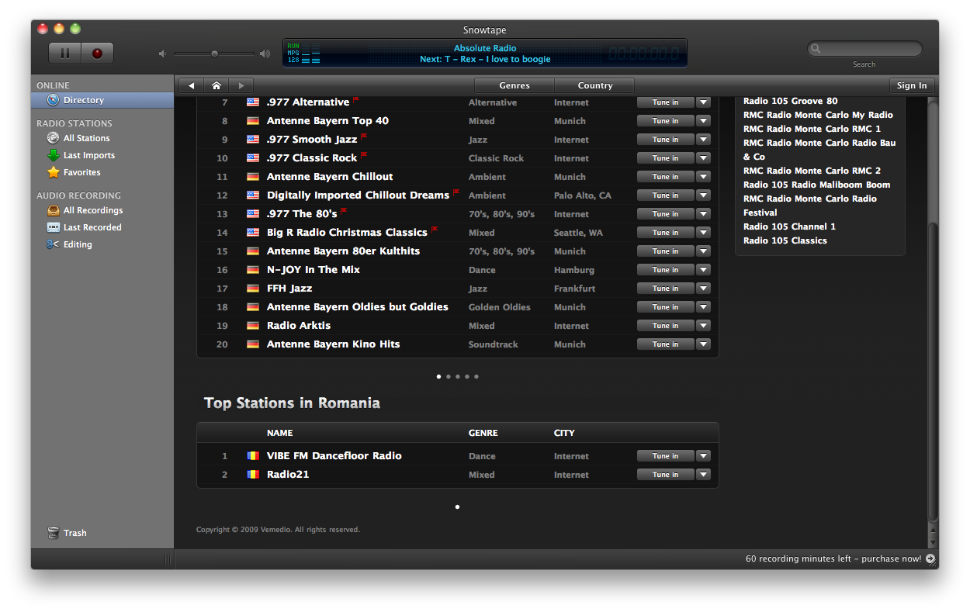Open dropdown arrow for .977 The 80's
970x612 pixels.
click(703, 214)
